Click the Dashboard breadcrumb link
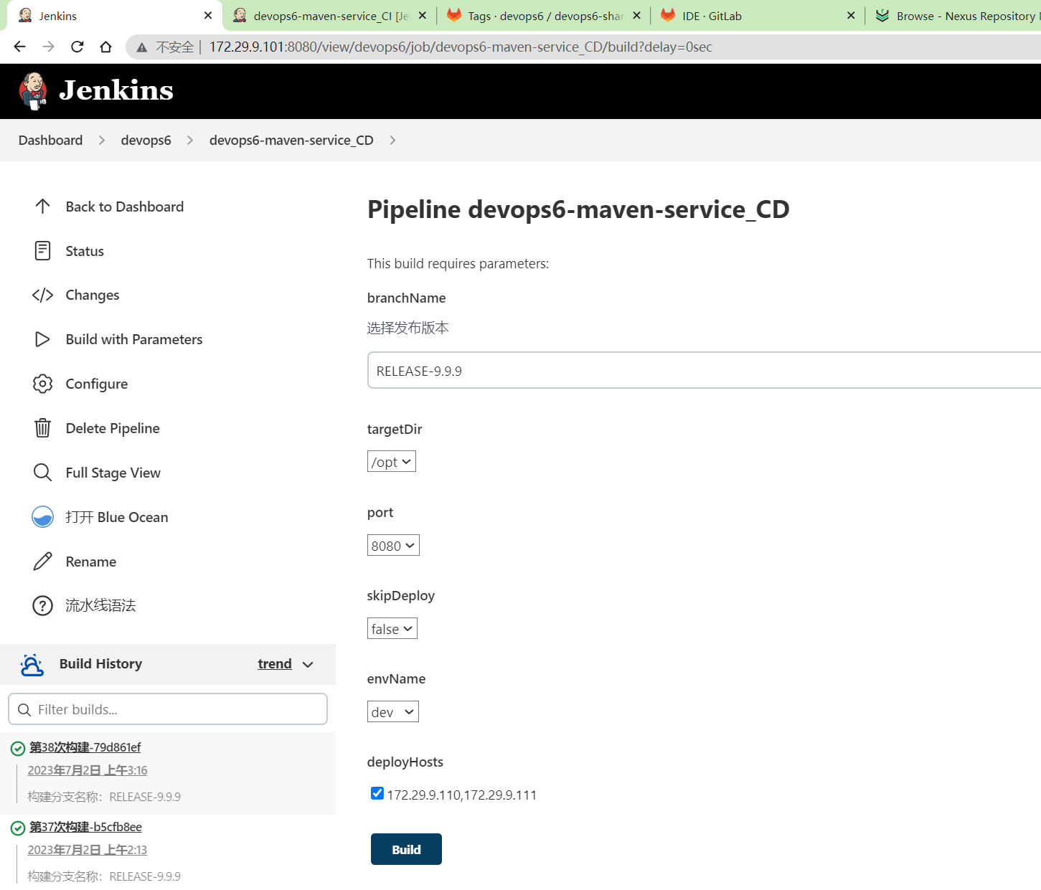This screenshot has width=1041, height=890. pos(50,141)
